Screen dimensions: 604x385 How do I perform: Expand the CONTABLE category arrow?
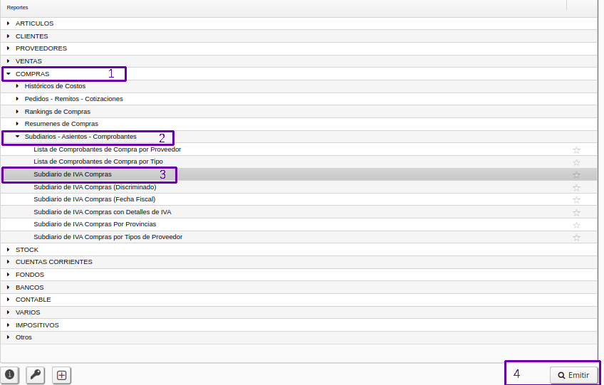8,300
